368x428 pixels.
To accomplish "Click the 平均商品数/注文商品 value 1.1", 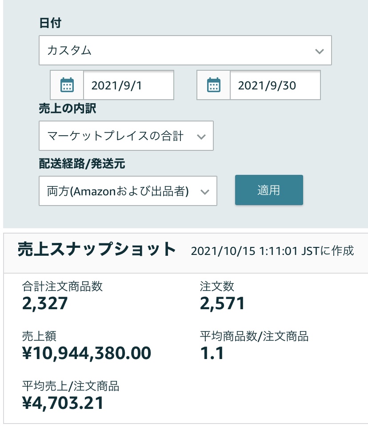I will tap(212, 353).
